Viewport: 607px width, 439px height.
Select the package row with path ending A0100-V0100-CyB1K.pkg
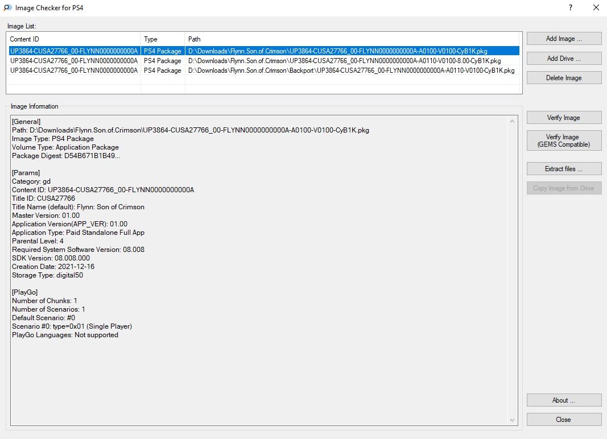pyautogui.click(x=264, y=51)
